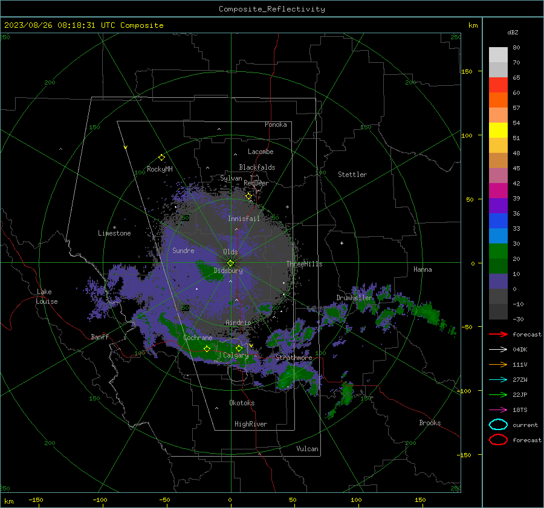
Task: Click the Limestone label
Action: click(x=114, y=233)
